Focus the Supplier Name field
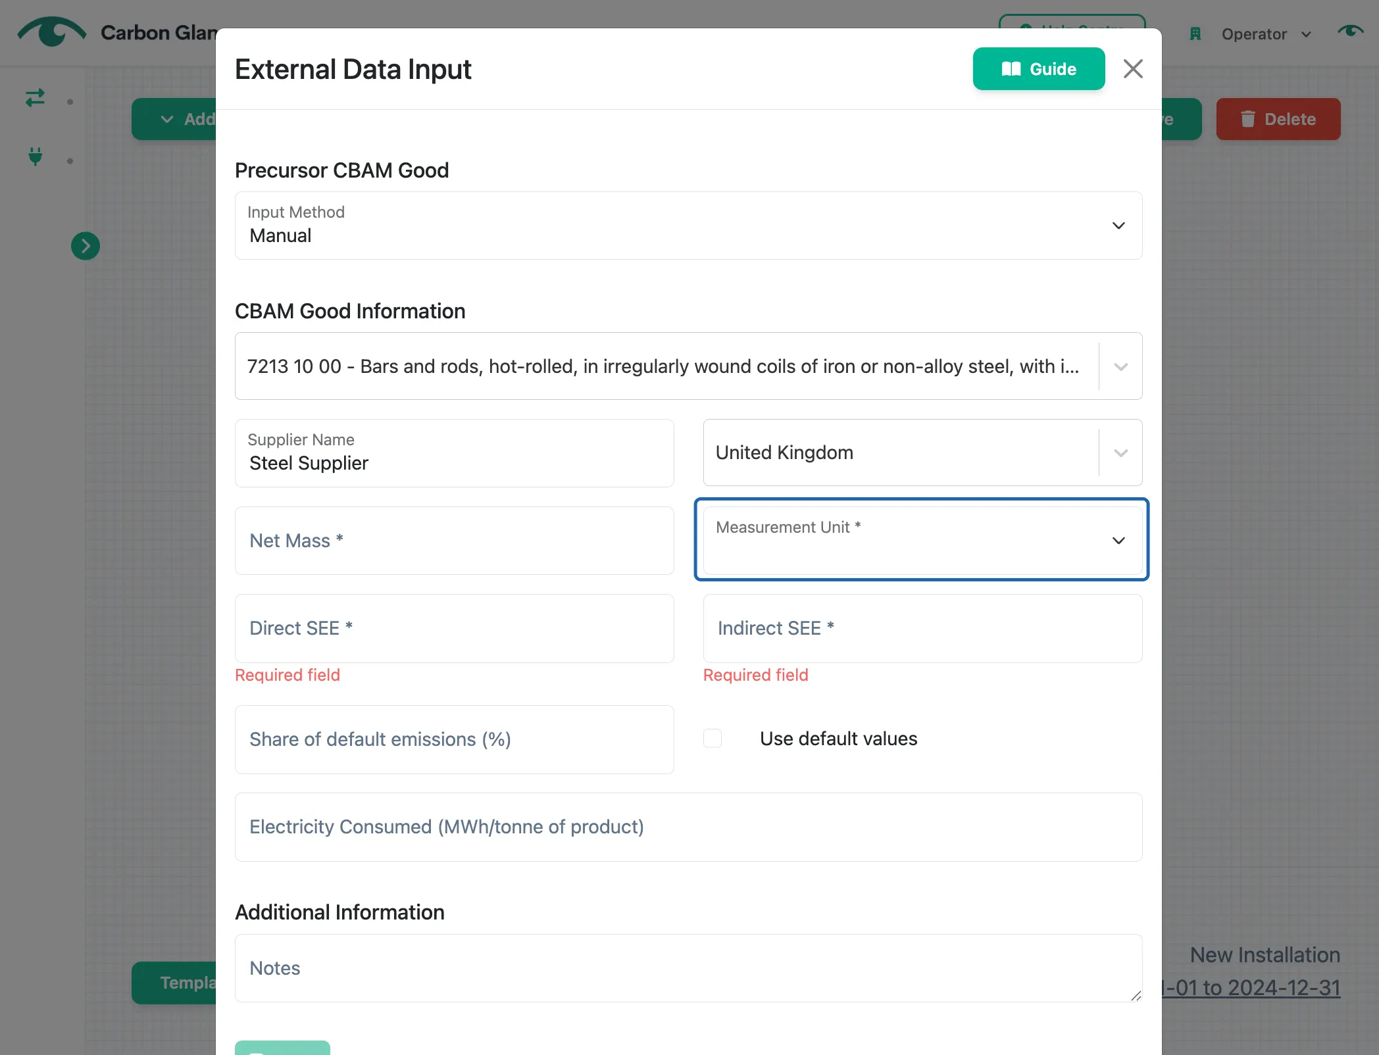The height and width of the screenshot is (1055, 1379). coord(454,453)
